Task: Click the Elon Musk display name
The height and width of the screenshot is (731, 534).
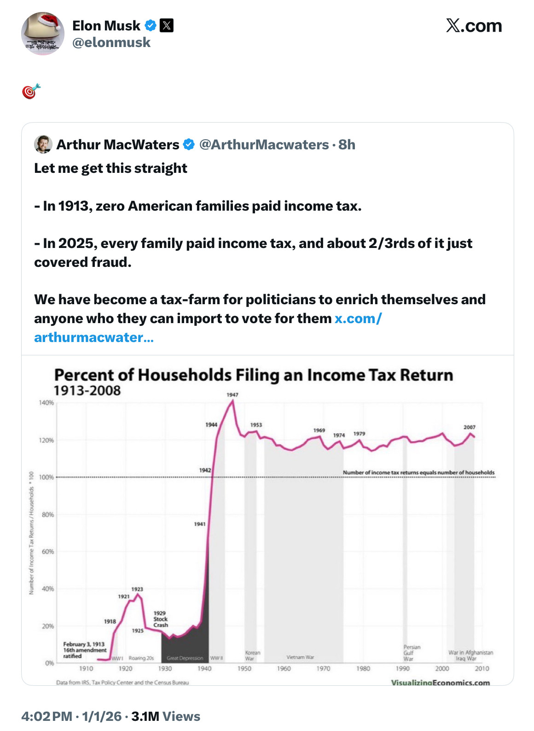Action: tap(106, 25)
